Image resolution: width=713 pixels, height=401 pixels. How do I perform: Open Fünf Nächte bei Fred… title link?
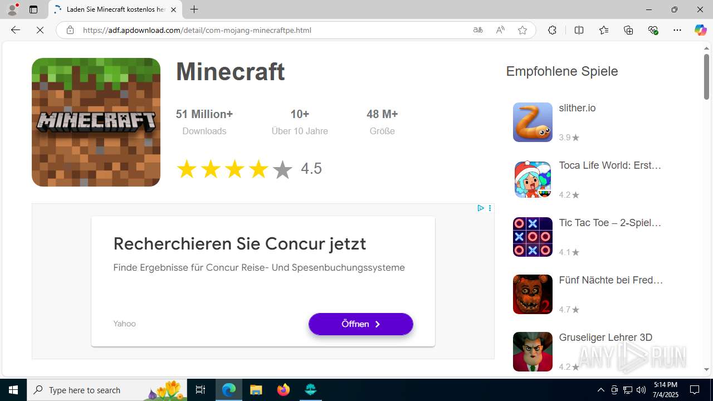point(611,280)
